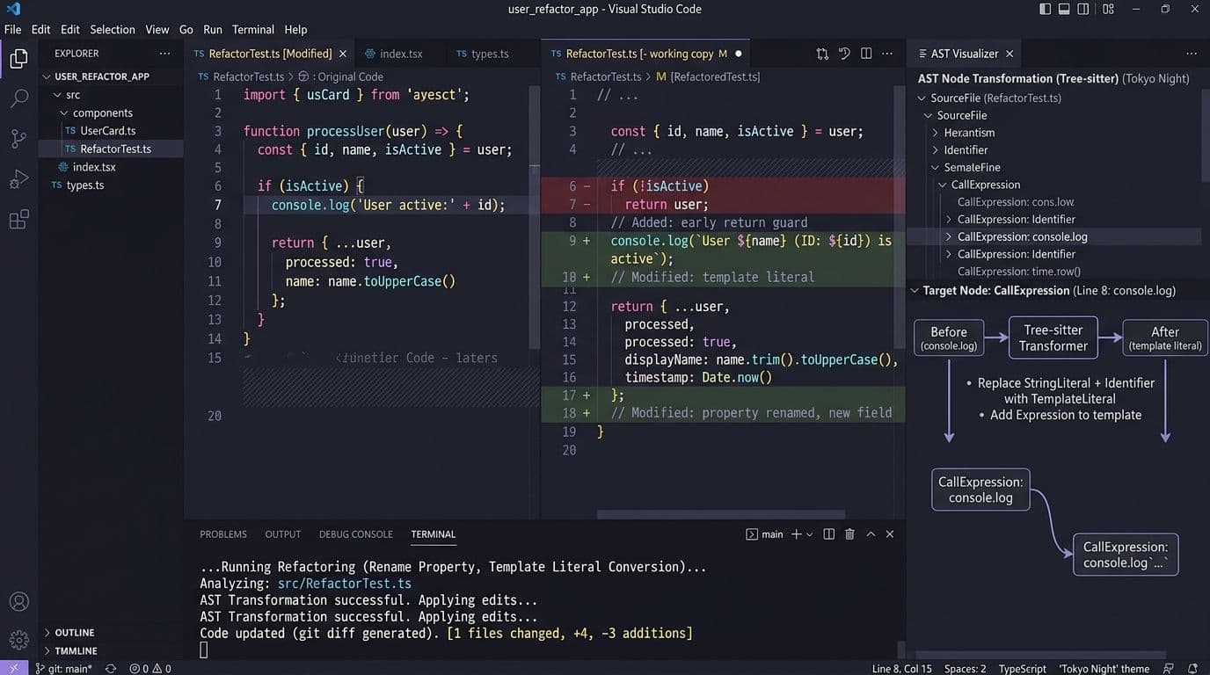The height and width of the screenshot is (675, 1210).
Task: Click the compare changes icon in the diff editor toolbar
Action: 822,54
